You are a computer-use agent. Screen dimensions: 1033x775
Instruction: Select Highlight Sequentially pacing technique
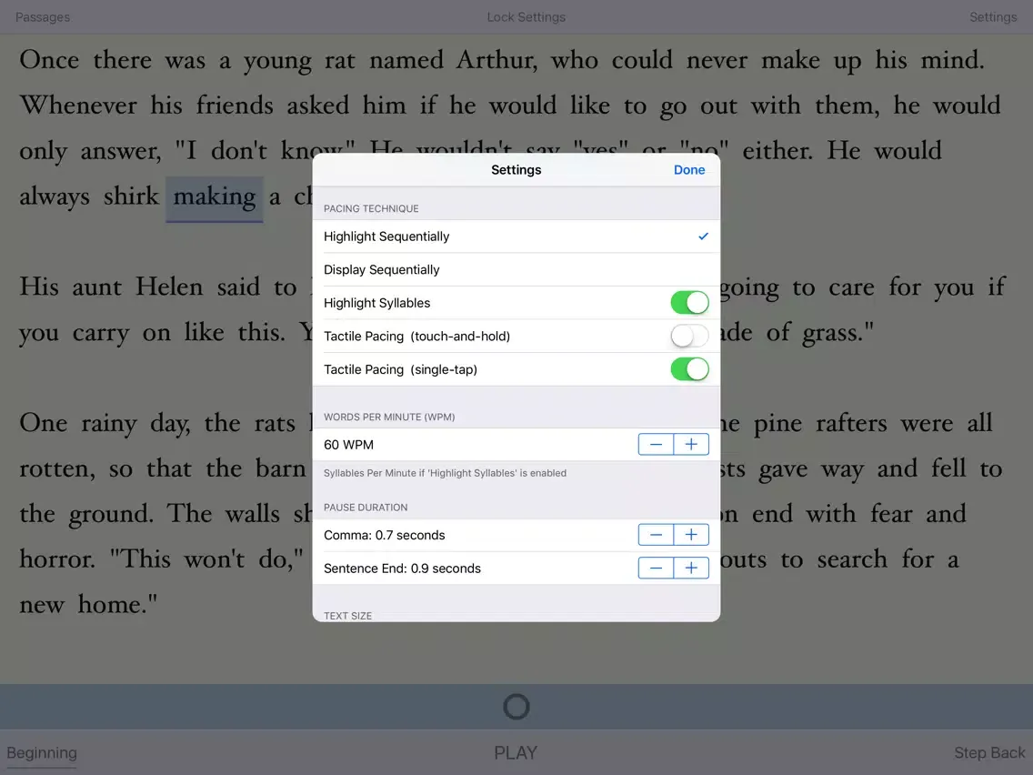(x=516, y=237)
